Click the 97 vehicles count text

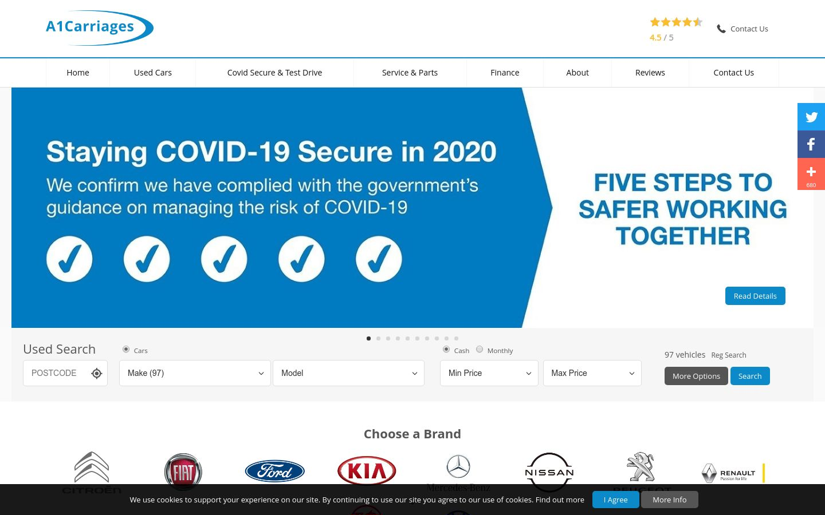[685, 355]
